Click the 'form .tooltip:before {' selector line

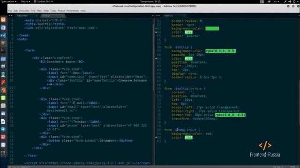click(185, 89)
